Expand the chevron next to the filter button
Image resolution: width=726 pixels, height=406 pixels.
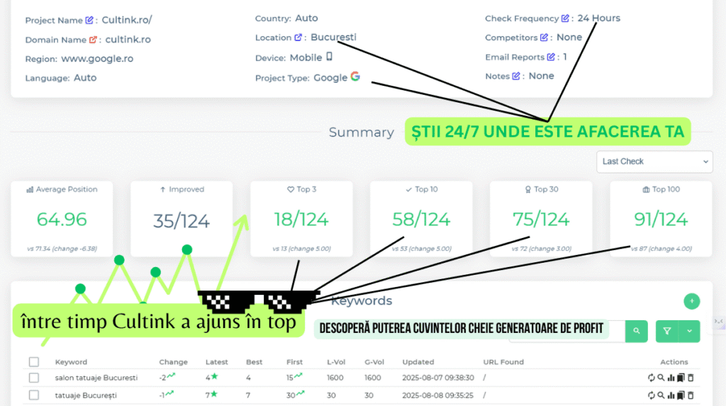[690, 331]
